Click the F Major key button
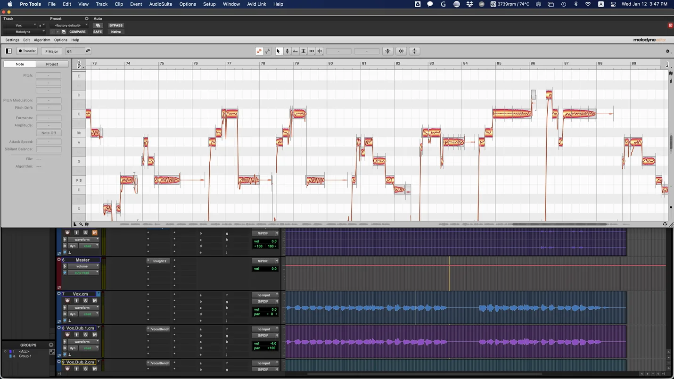 (51, 51)
